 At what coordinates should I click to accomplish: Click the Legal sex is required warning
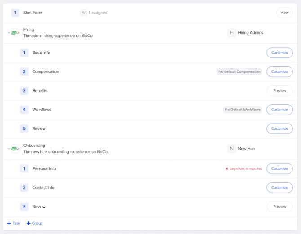(x=244, y=168)
